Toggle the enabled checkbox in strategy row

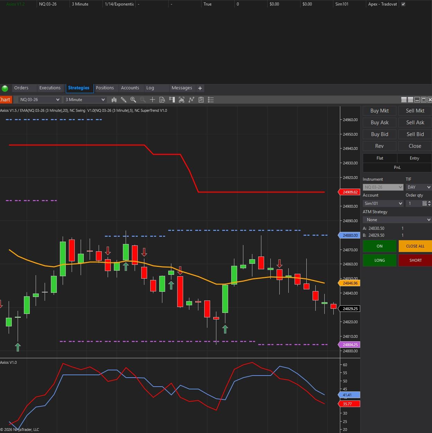(403, 4)
